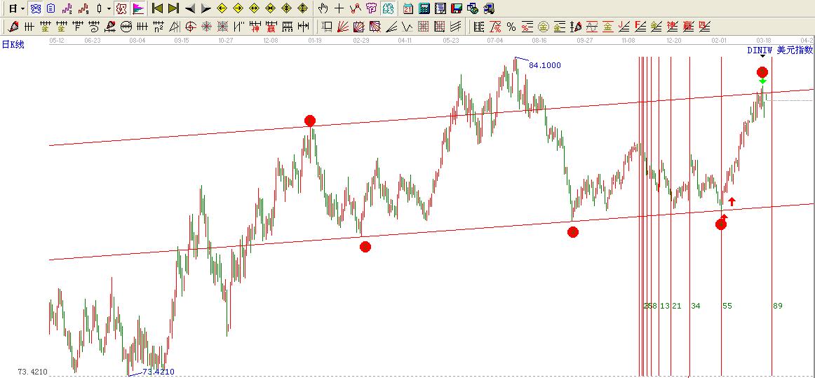Screen dimensions: 815x378
Task: Select the hand pan tool
Action: [323, 8]
